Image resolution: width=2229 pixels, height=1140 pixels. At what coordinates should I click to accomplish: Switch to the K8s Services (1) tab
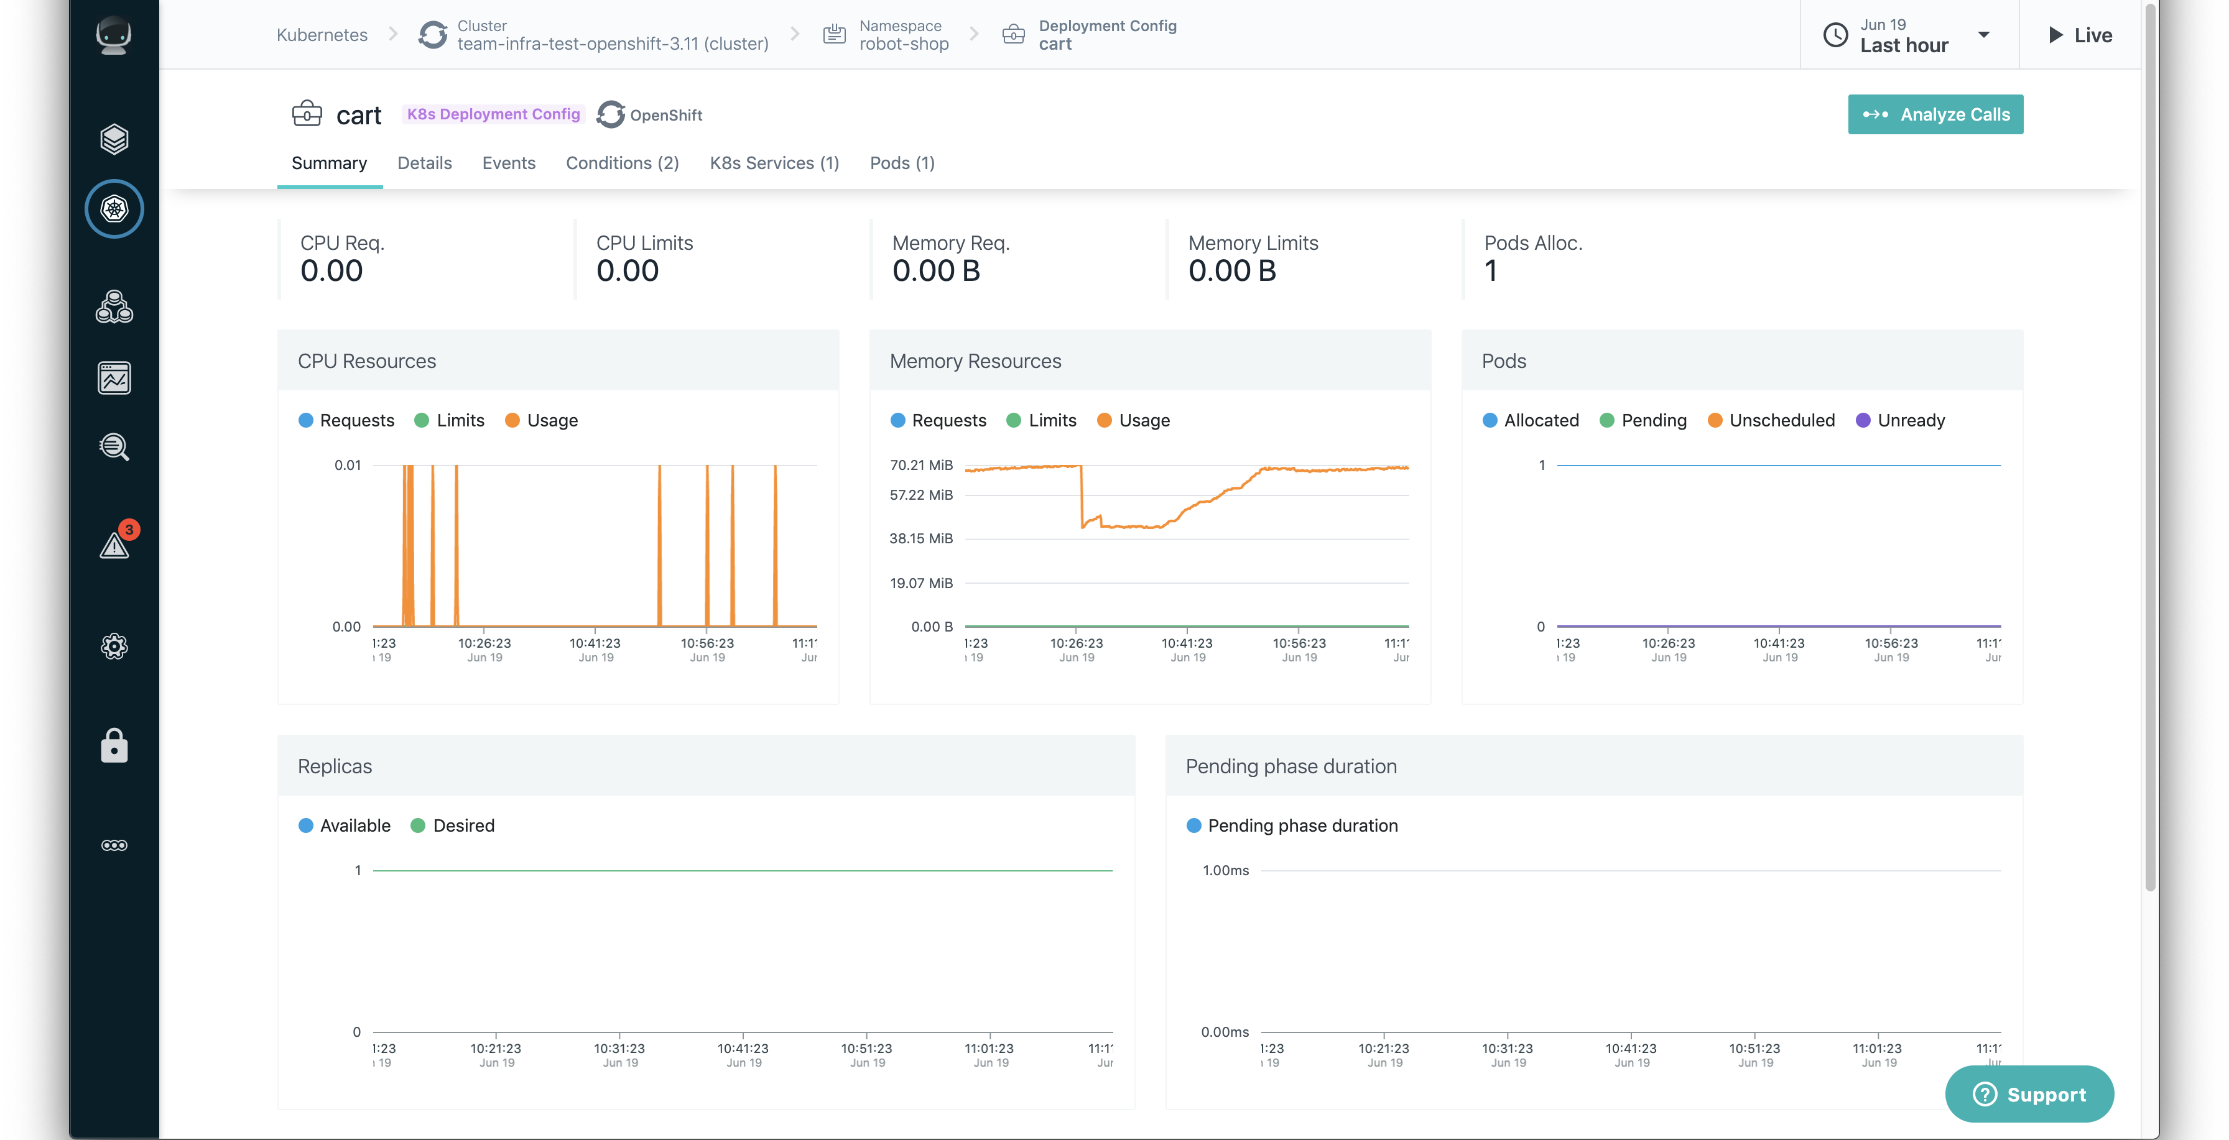[x=774, y=163]
